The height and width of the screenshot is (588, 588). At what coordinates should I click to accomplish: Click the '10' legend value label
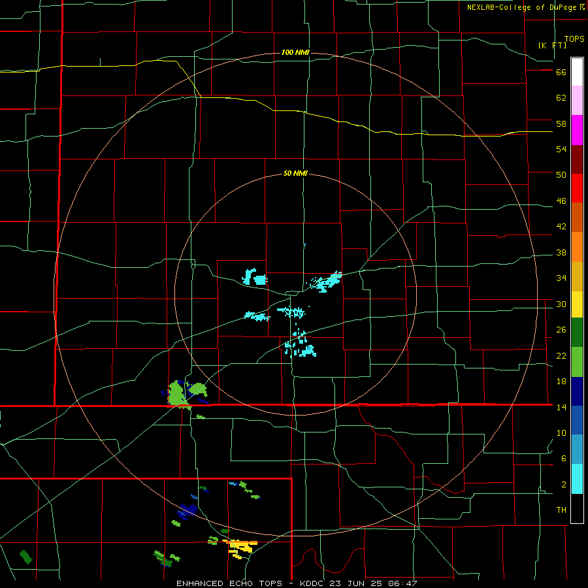click(x=561, y=433)
